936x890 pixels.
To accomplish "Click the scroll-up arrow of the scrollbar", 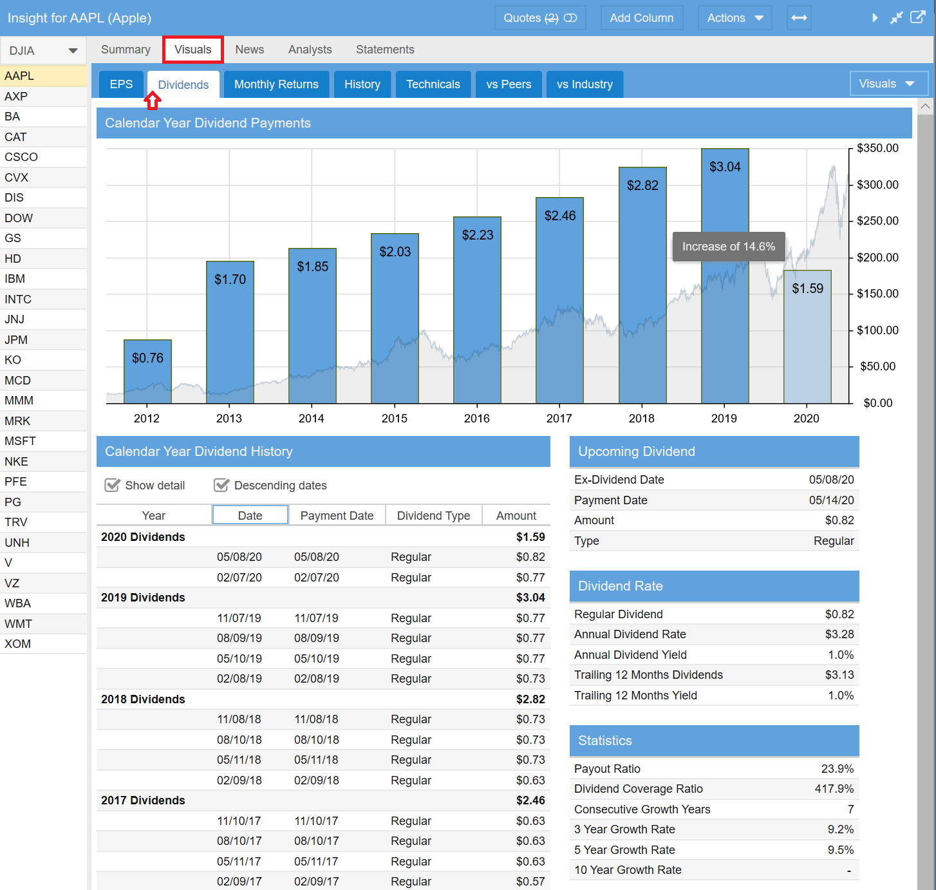I will pyautogui.click(x=925, y=106).
